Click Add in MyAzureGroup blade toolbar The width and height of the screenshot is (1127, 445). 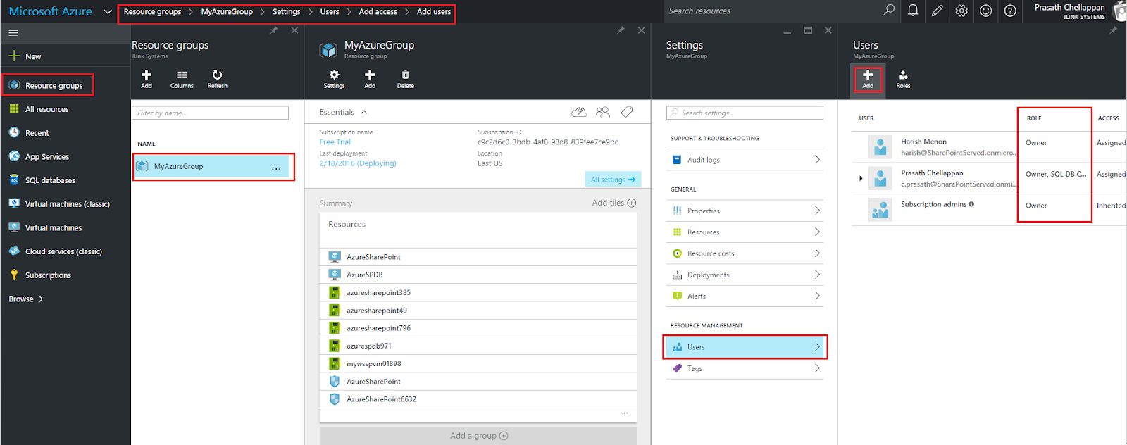click(370, 79)
